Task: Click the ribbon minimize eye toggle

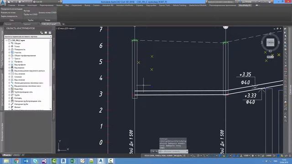Action: tap(257, 5)
